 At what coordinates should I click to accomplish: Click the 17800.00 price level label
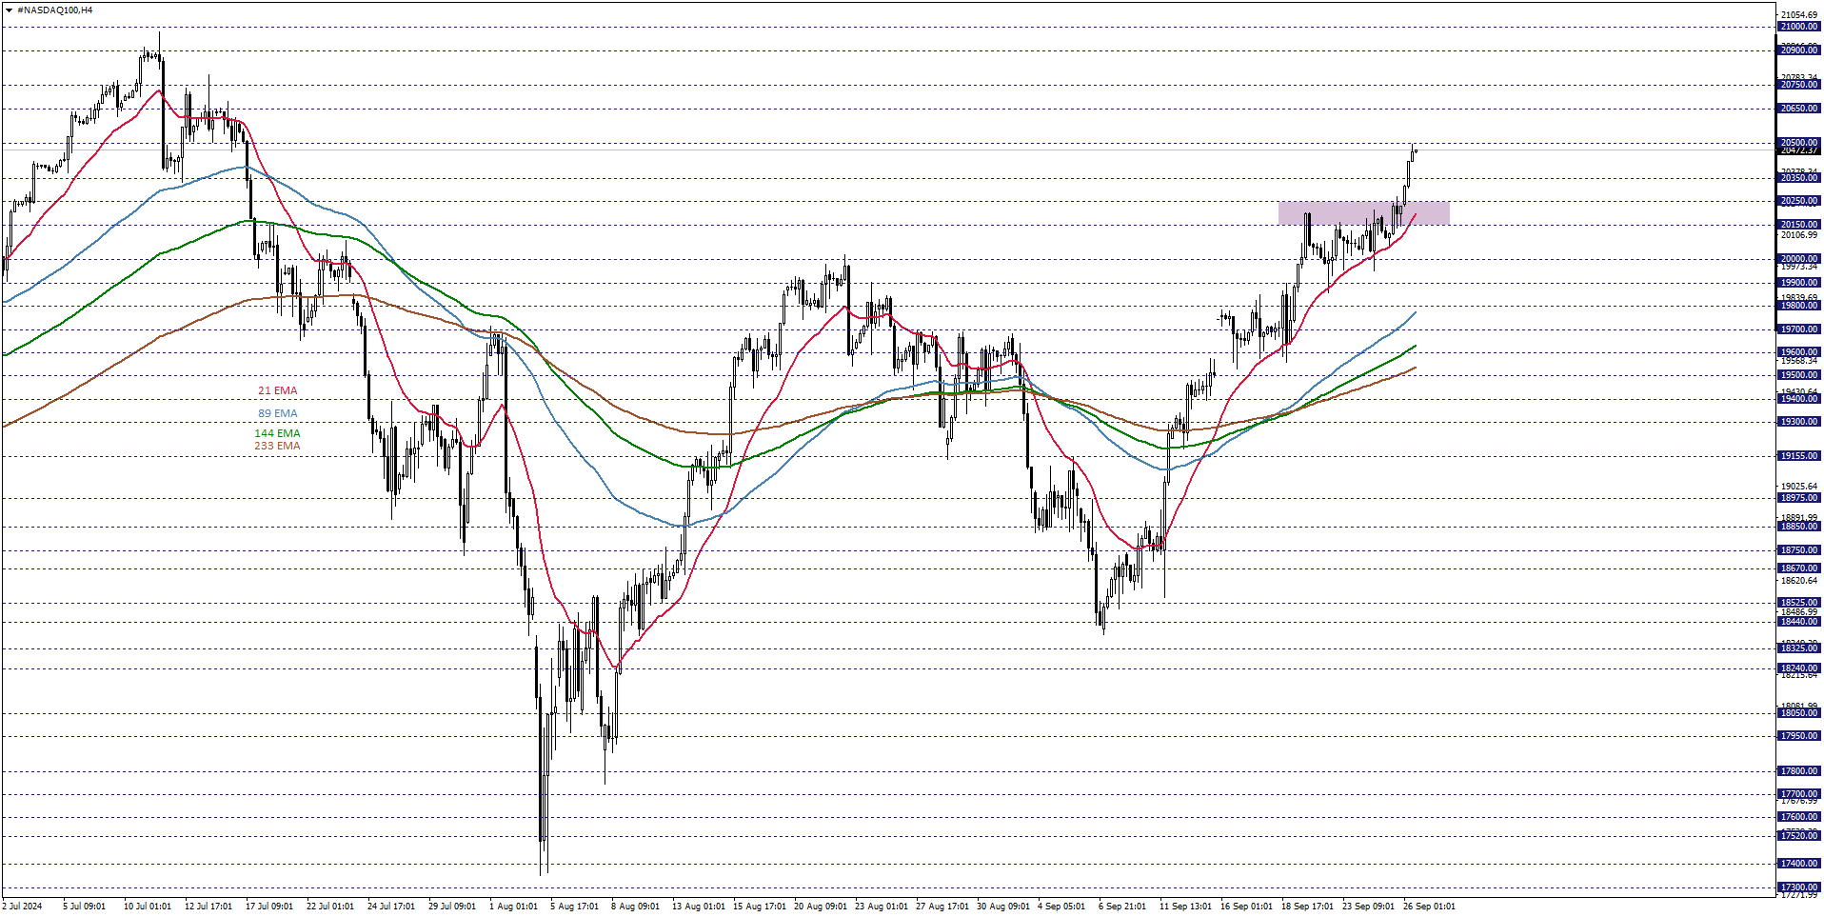pyautogui.click(x=1799, y=771)
